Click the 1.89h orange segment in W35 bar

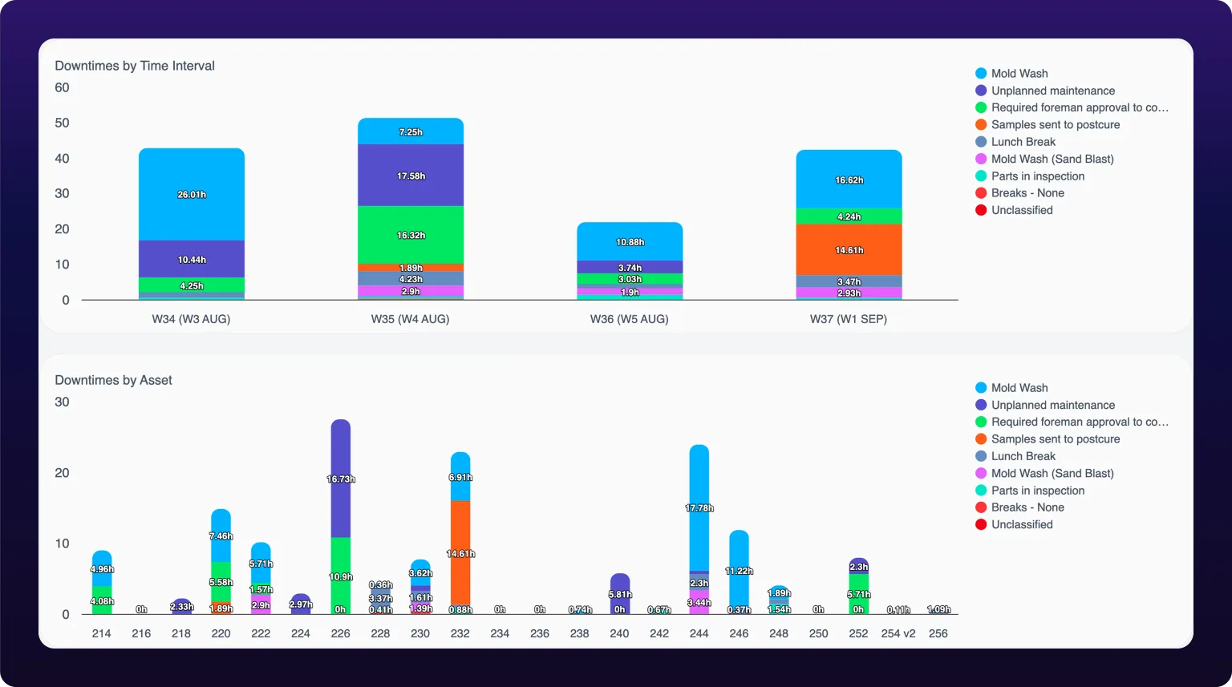[411, 268]
